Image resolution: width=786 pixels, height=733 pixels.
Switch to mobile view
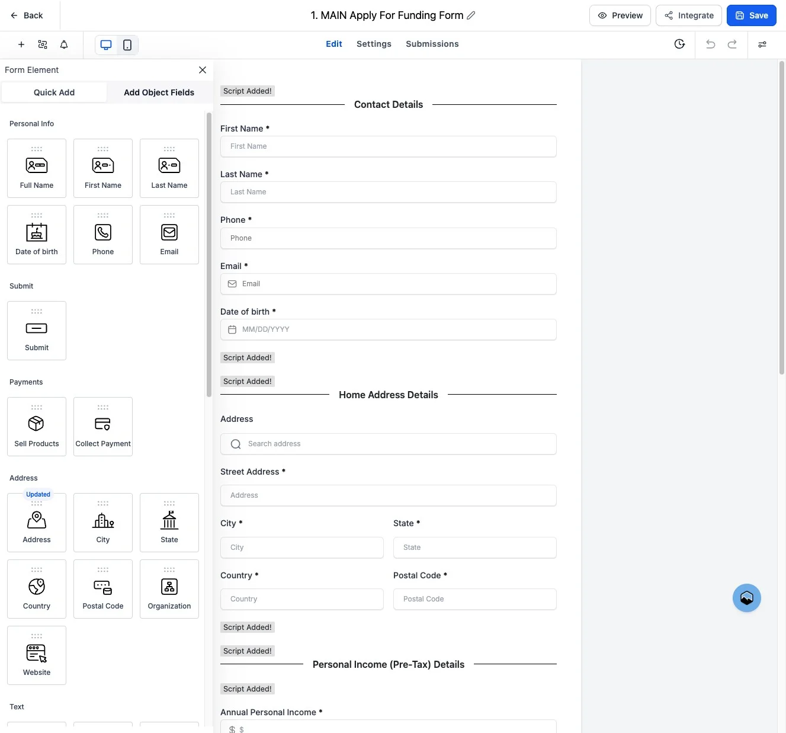(x=127, y=45)
